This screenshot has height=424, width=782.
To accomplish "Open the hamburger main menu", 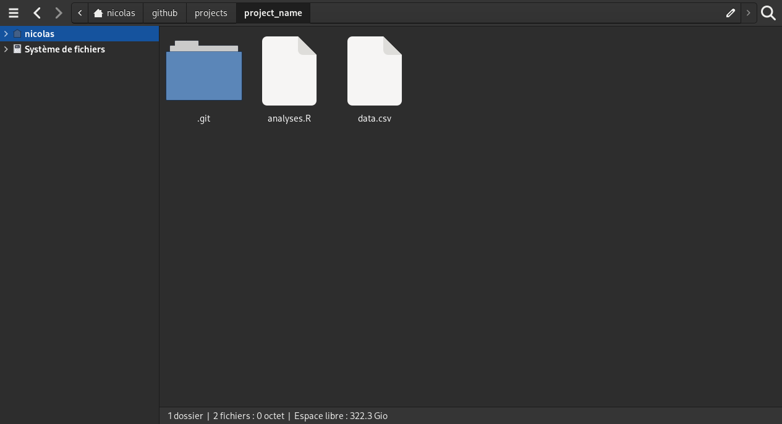I will 14,13.
